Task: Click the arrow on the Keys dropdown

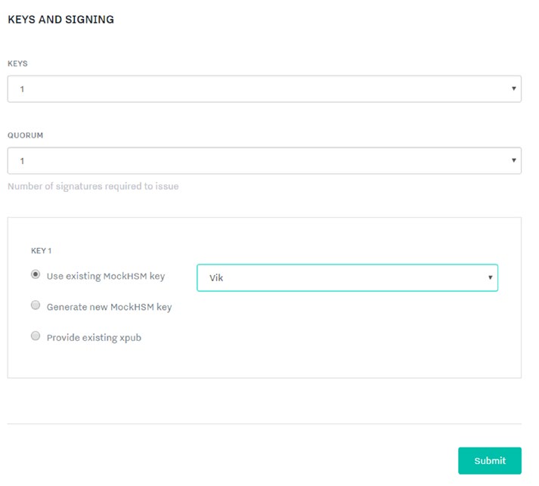Action: point(514,88)
